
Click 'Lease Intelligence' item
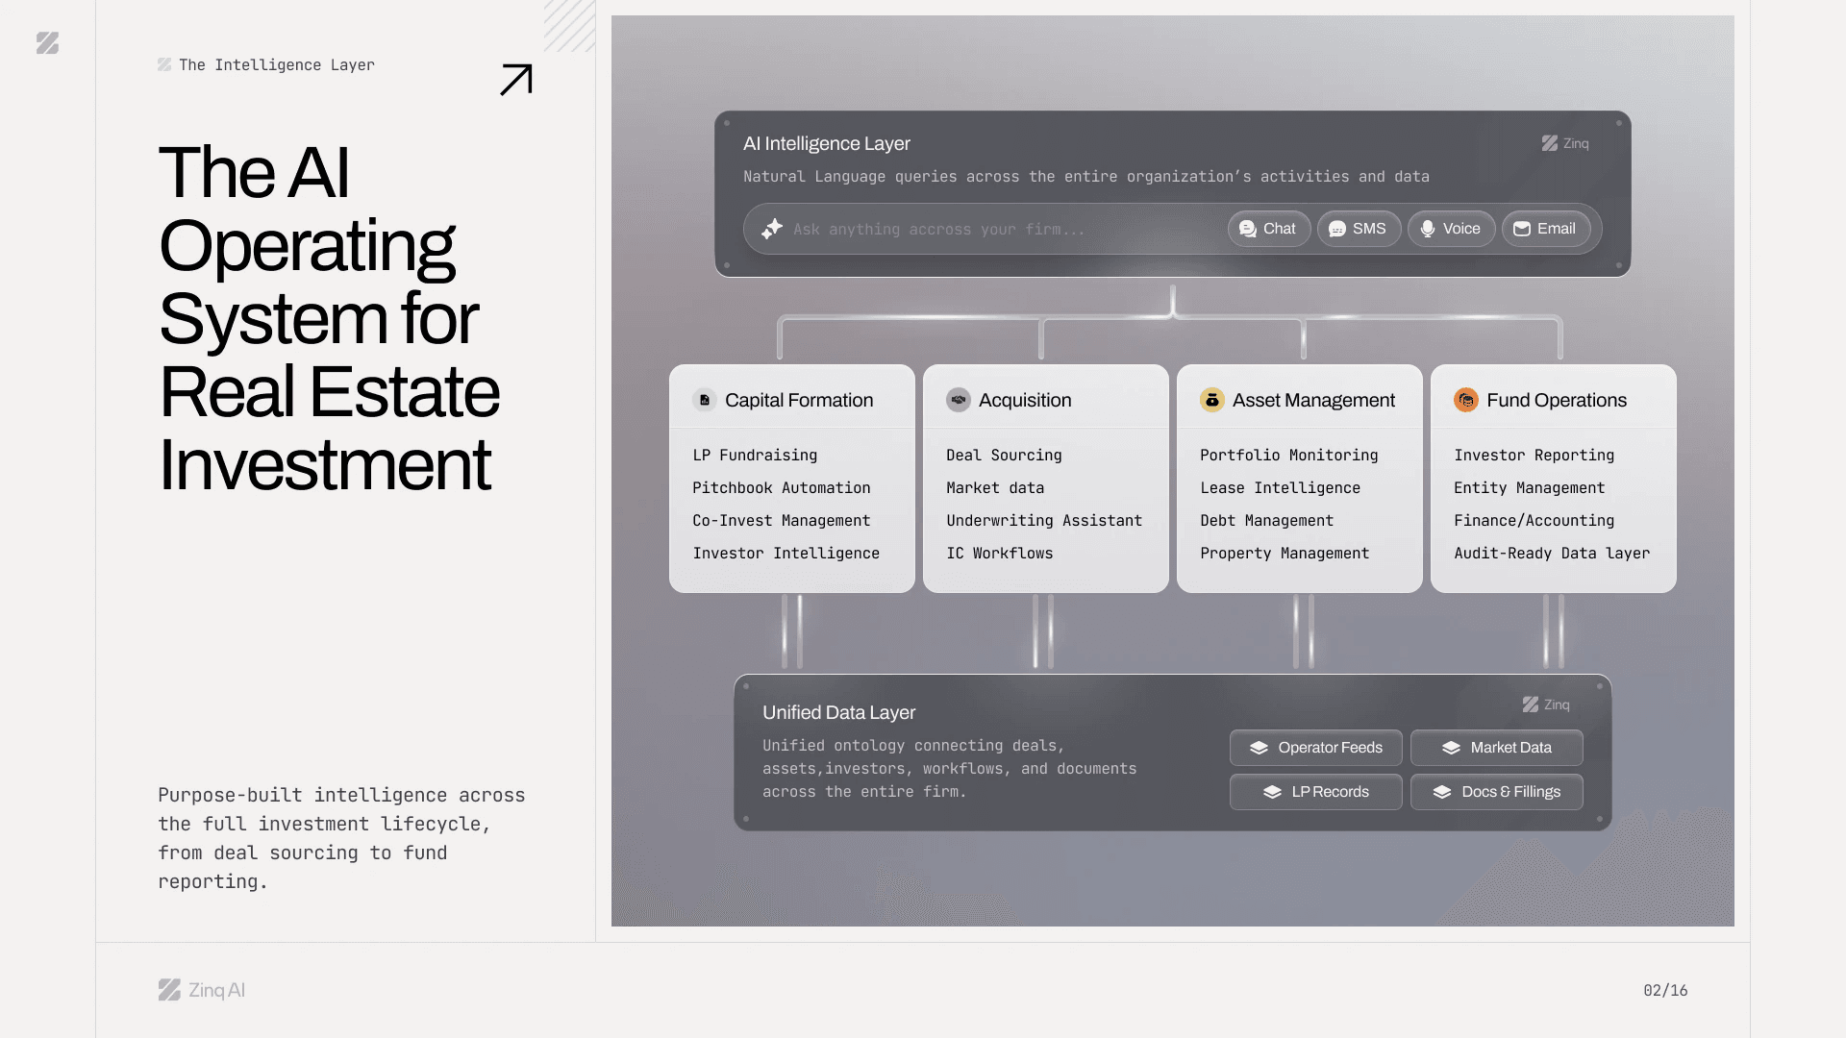coord(1281,488)
